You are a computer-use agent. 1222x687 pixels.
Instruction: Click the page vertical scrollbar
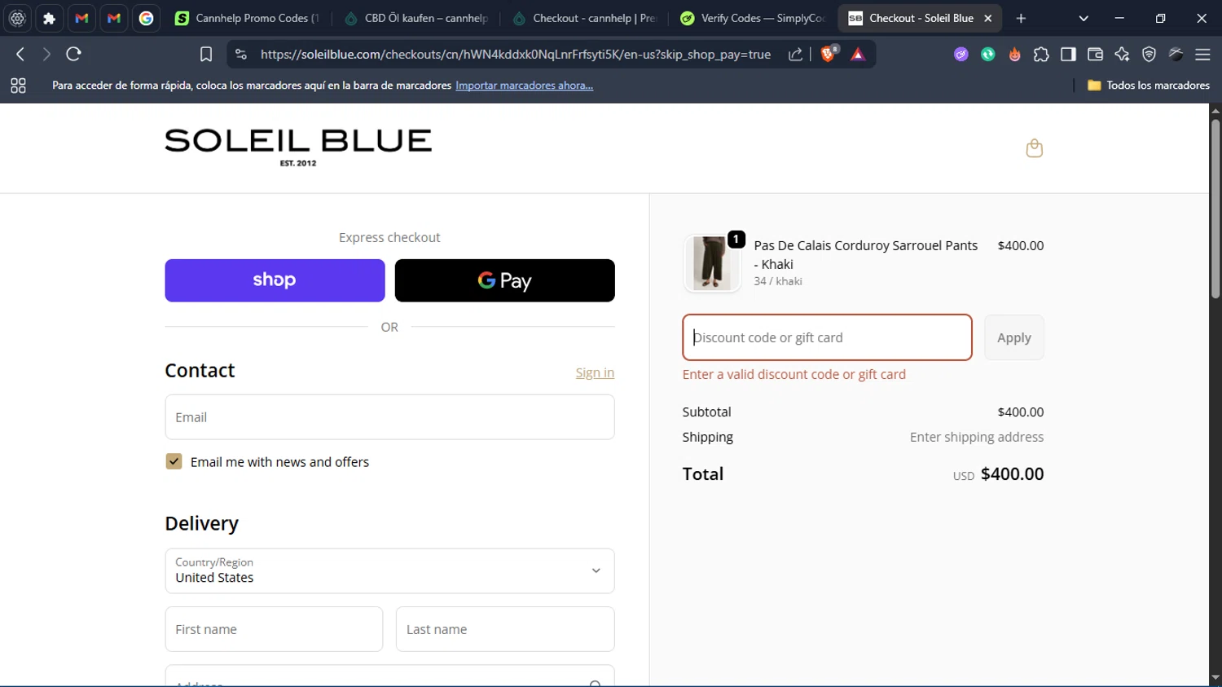pyautogui.click(x=1215, y=208)
